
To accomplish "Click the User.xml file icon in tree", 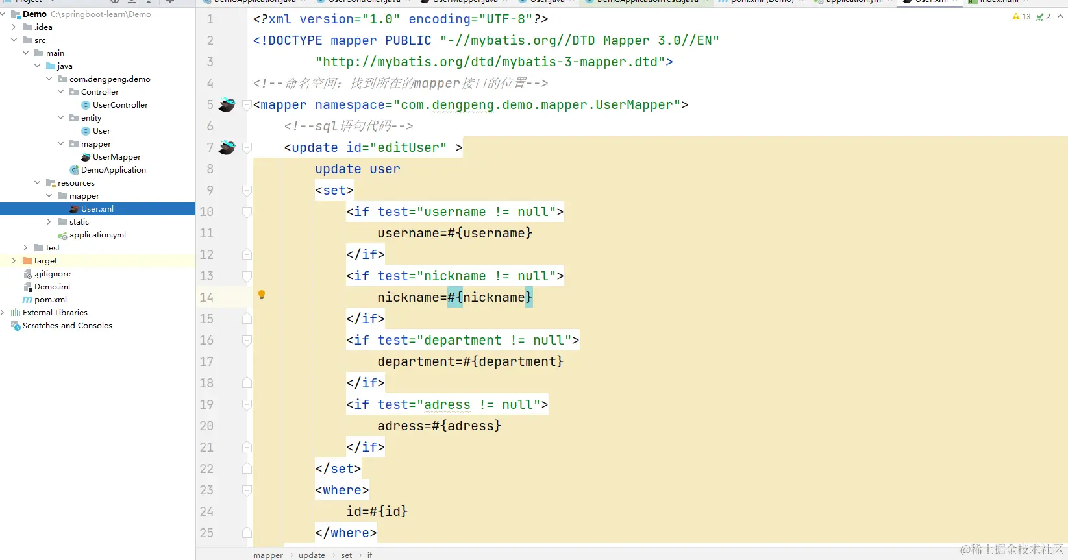I will pos(74,209).
